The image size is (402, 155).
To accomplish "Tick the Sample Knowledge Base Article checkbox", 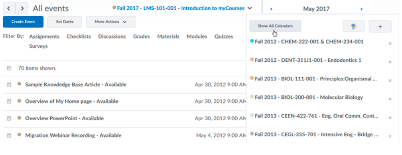I will point(9,85).
